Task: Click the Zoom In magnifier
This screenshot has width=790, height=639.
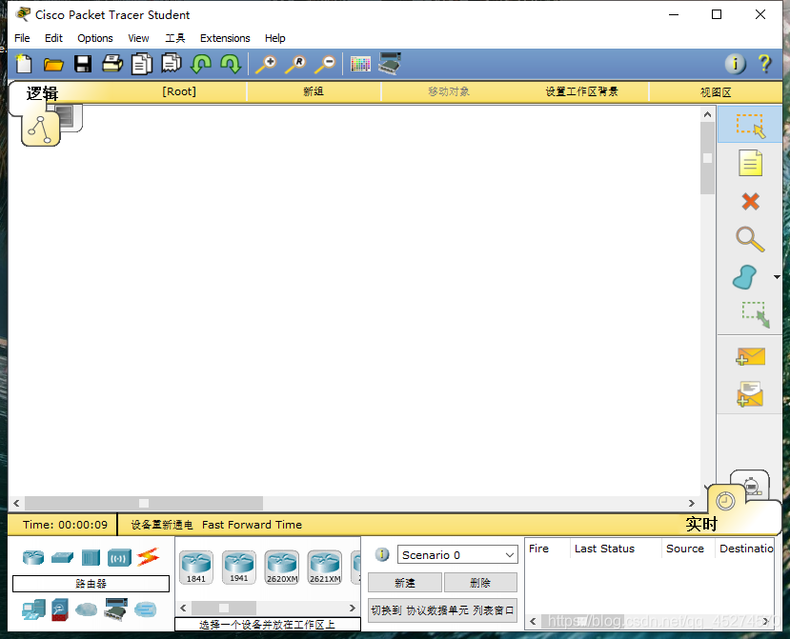Action: tap(266, 65)
